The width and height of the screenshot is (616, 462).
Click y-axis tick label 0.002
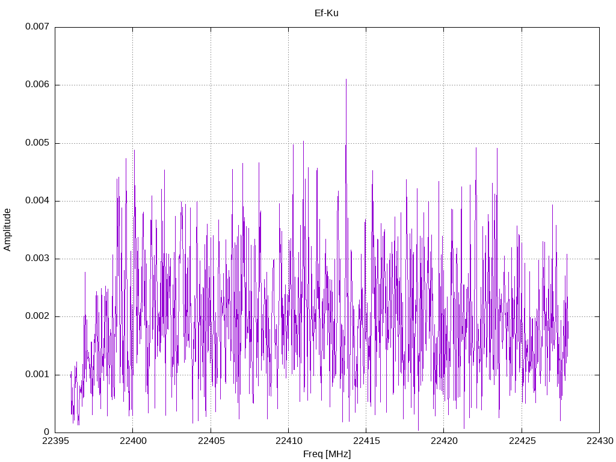37,316
